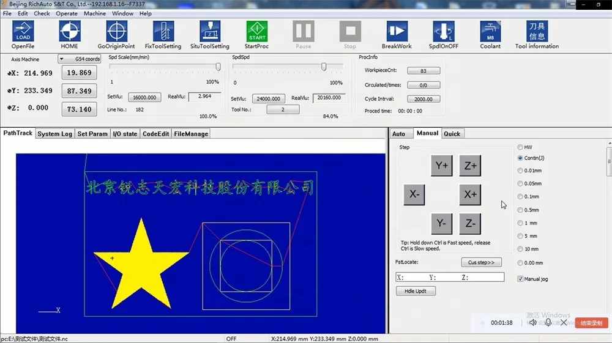Click the Hdle Updt button

pos(416,291)
